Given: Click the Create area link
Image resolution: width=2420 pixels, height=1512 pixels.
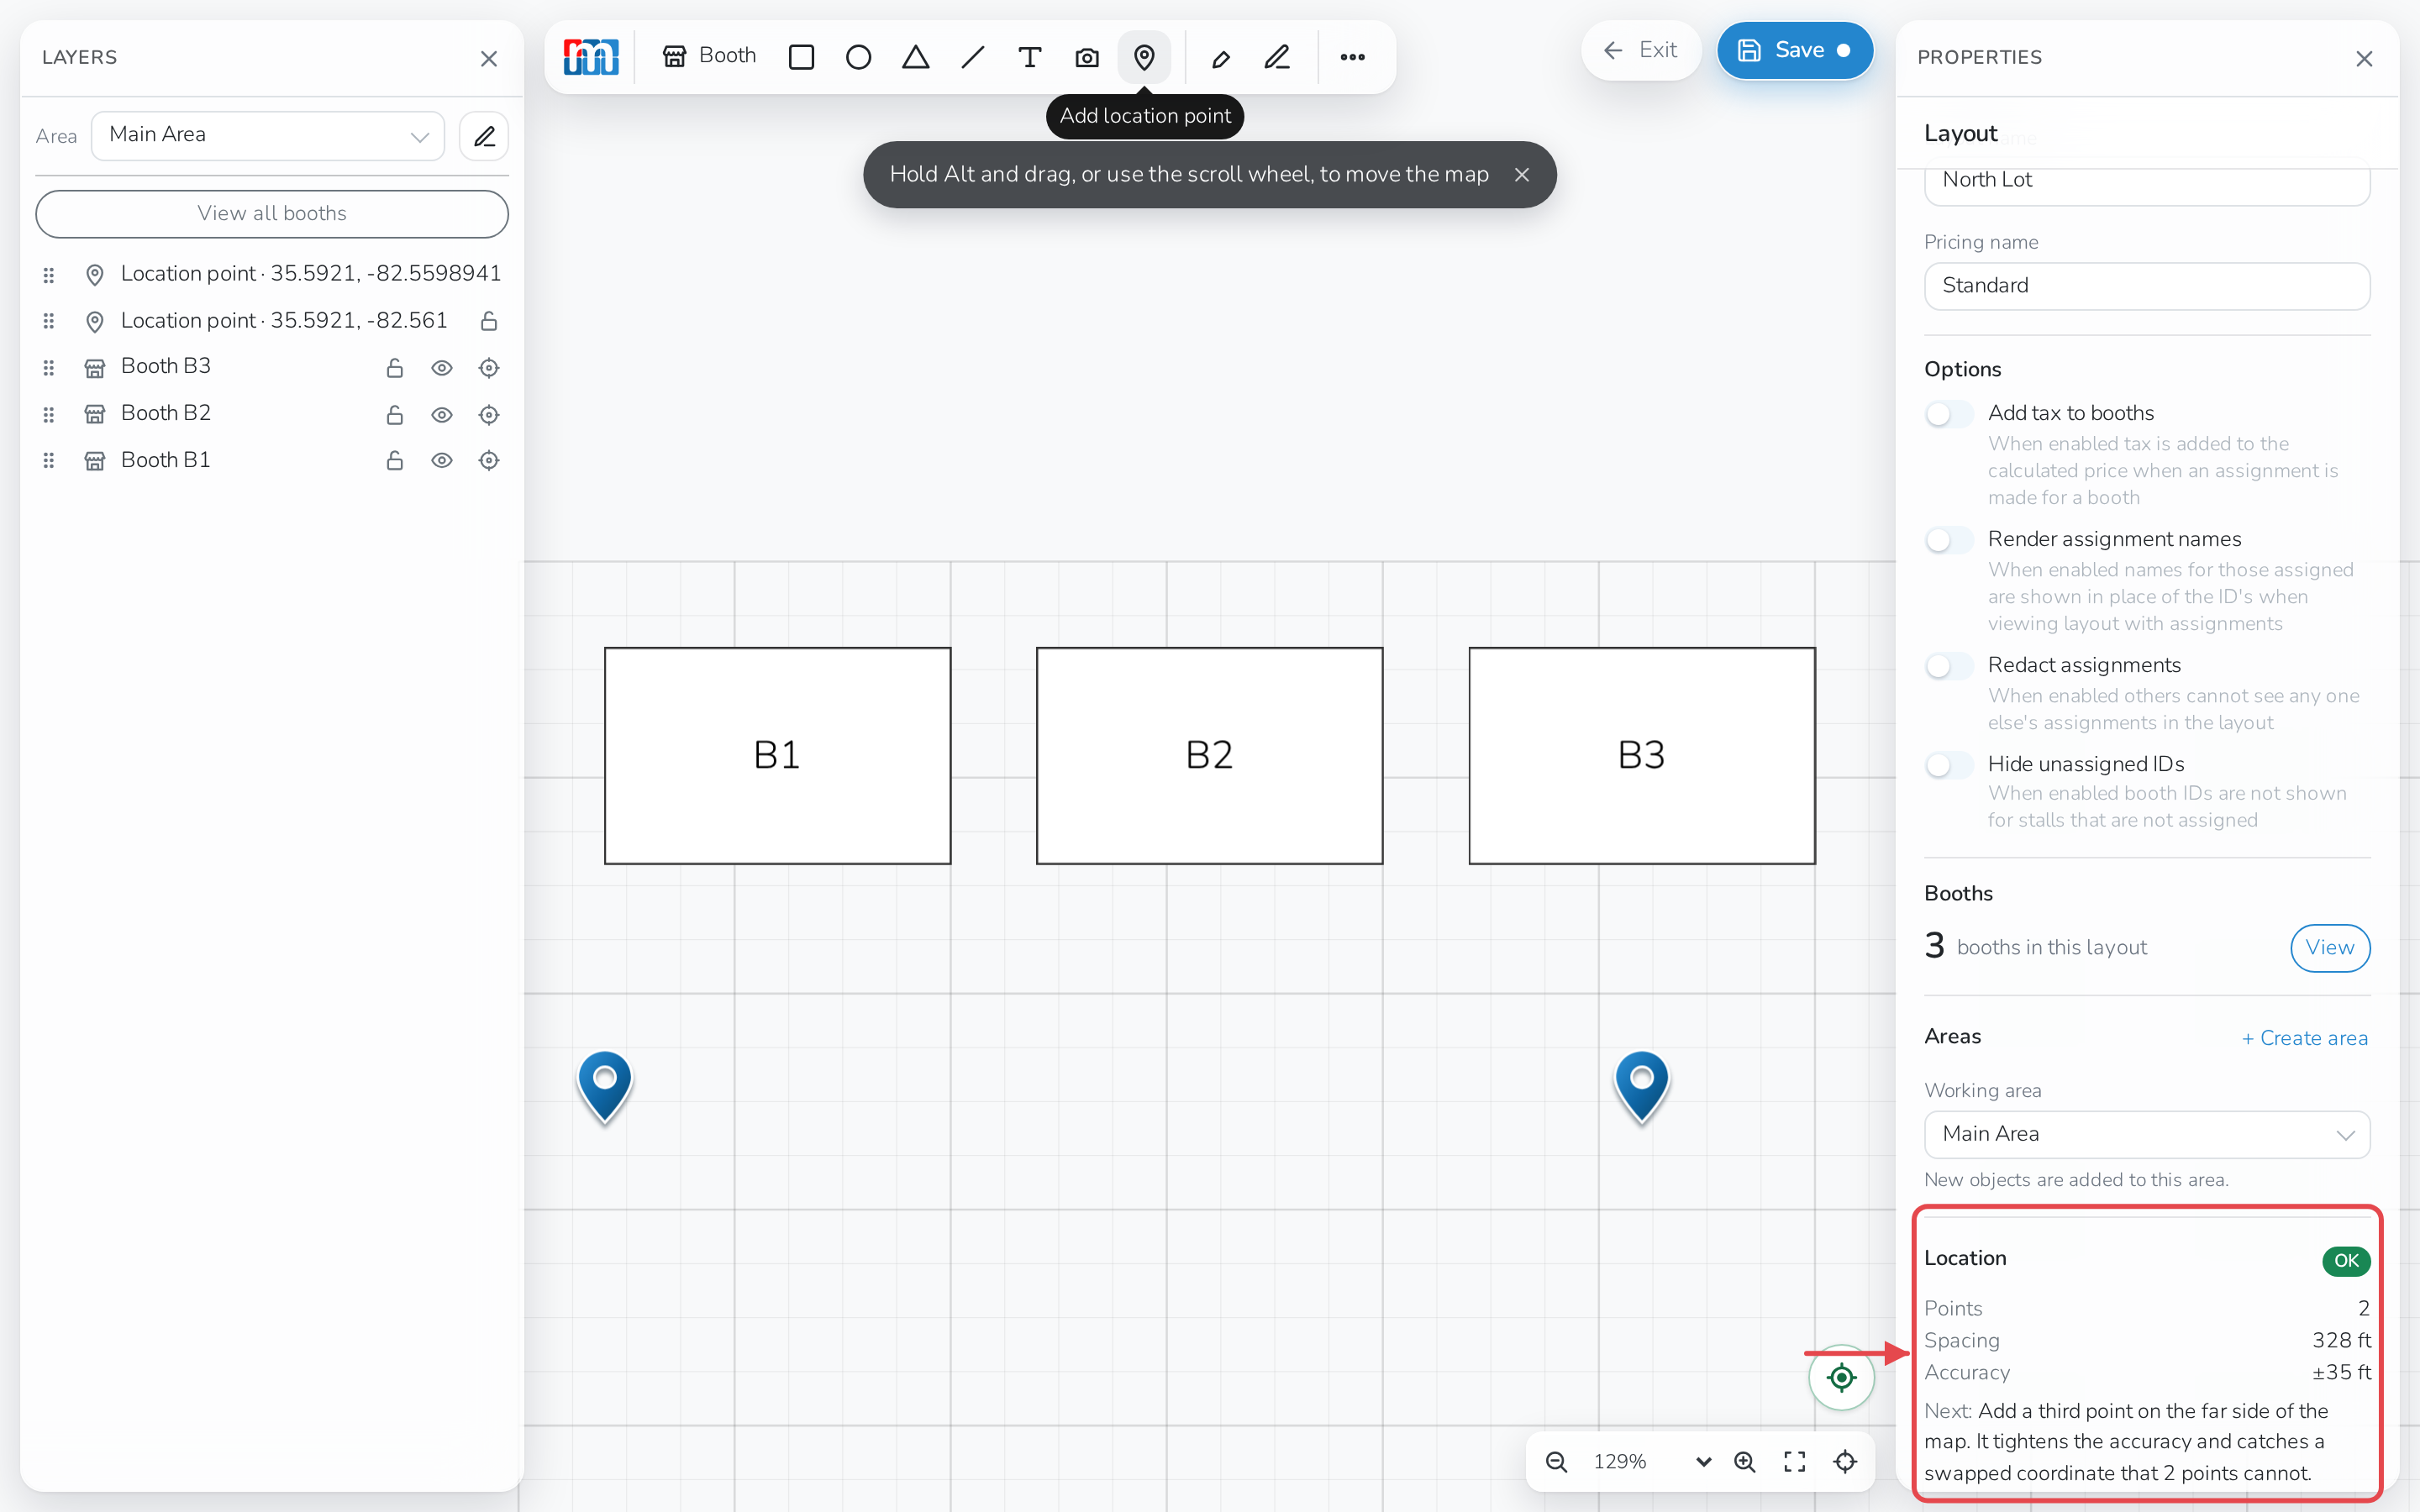Looking at the screenshot, I should coord(2304,1038).
